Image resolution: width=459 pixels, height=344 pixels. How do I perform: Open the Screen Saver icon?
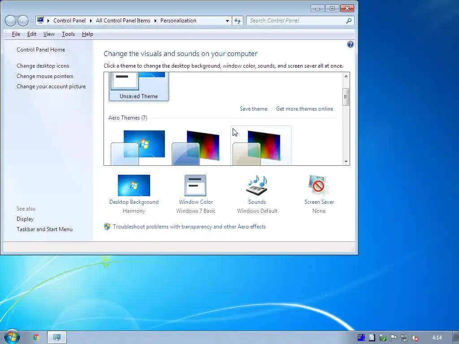coord(319,185)
